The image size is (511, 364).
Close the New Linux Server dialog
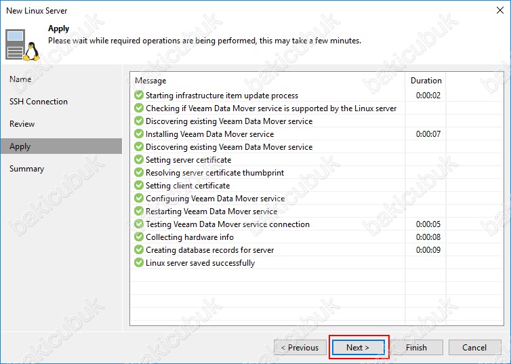[500, 10]
